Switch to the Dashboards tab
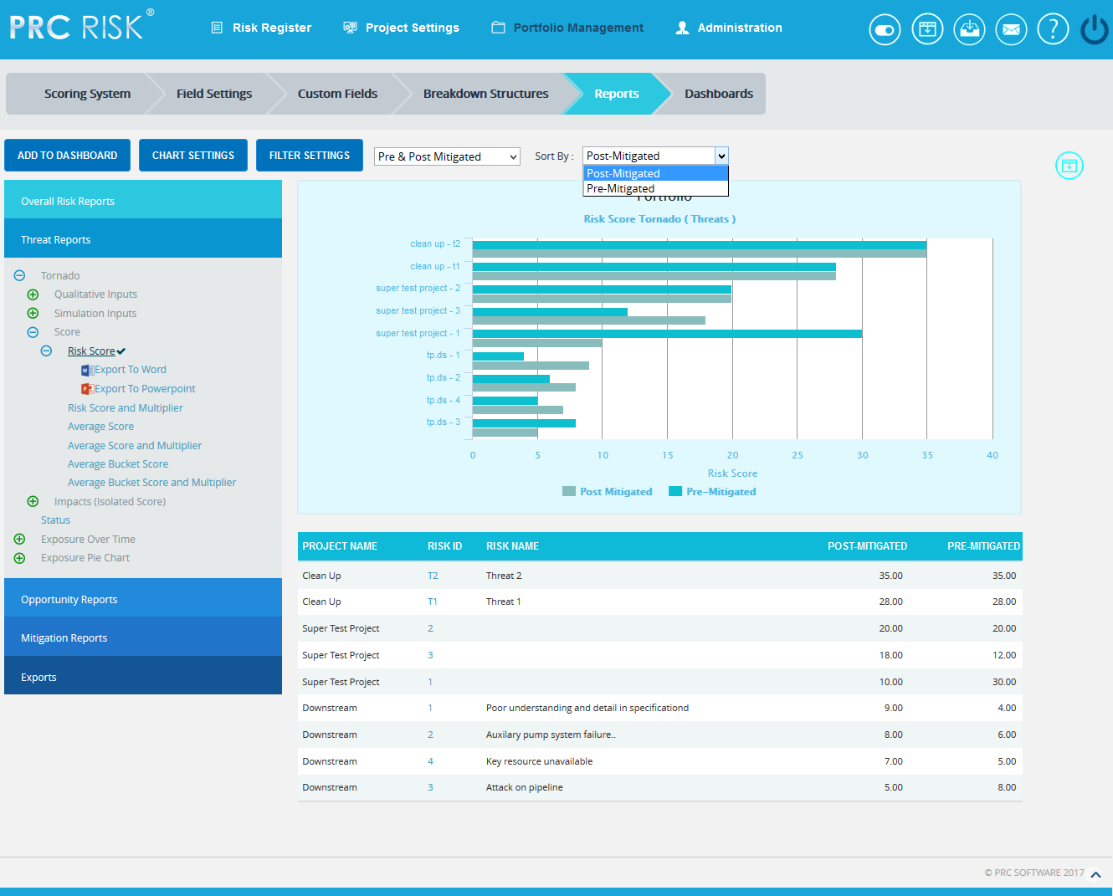This screenshot has height=896, width=1113. click(718, 93)
